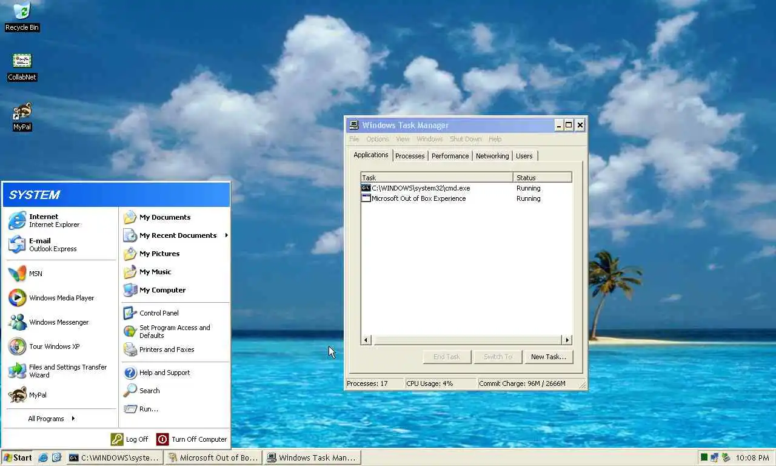Switch to the Performance tab

tap(450, 156)
